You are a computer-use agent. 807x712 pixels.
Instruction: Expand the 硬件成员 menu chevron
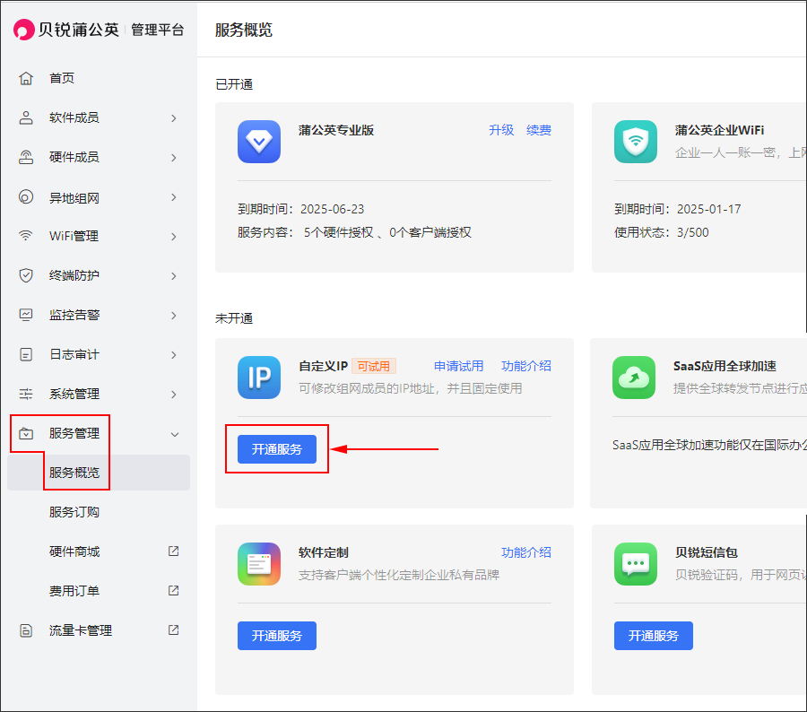174,158
